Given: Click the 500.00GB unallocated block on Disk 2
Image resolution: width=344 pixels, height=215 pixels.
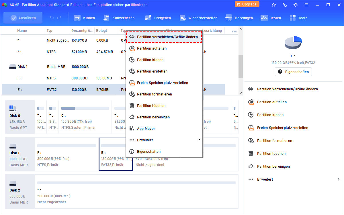Looking at the screenshot, I should point(136,191).
